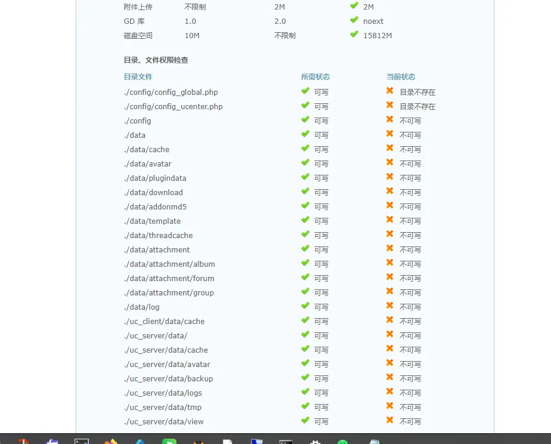This screenshot has width=551, height=444.
Task: Click the 目录、文件权限检查 section heading
Action: (156, 60)
